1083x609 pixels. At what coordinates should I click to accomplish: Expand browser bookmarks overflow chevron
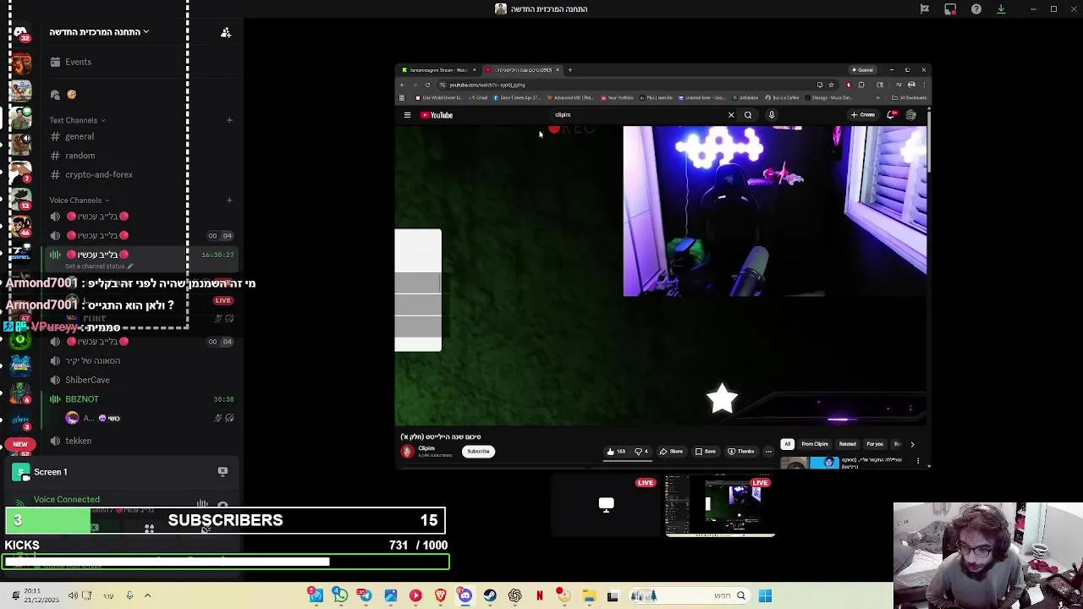coord(877,97)
